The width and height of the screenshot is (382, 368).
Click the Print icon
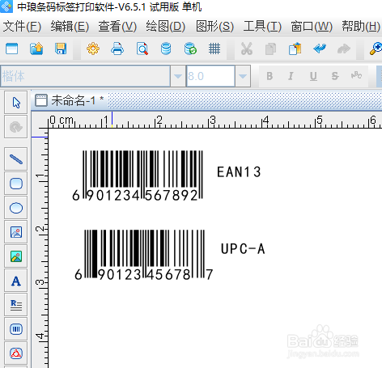[117, 49]
